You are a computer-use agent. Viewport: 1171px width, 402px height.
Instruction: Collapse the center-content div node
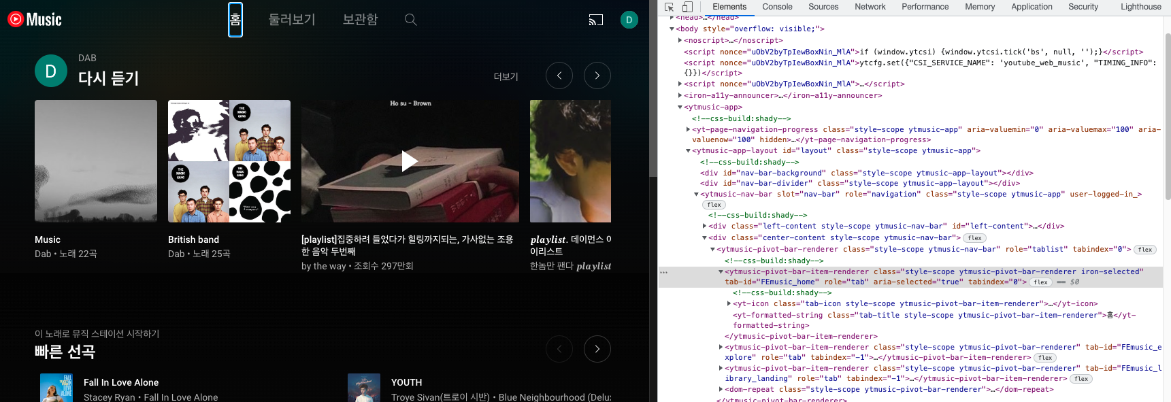tap(704, 237)
